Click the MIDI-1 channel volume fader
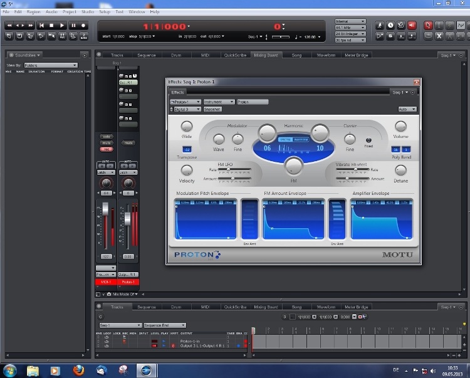The height and width of the screenshot is (378, 470). click(105, 209)
